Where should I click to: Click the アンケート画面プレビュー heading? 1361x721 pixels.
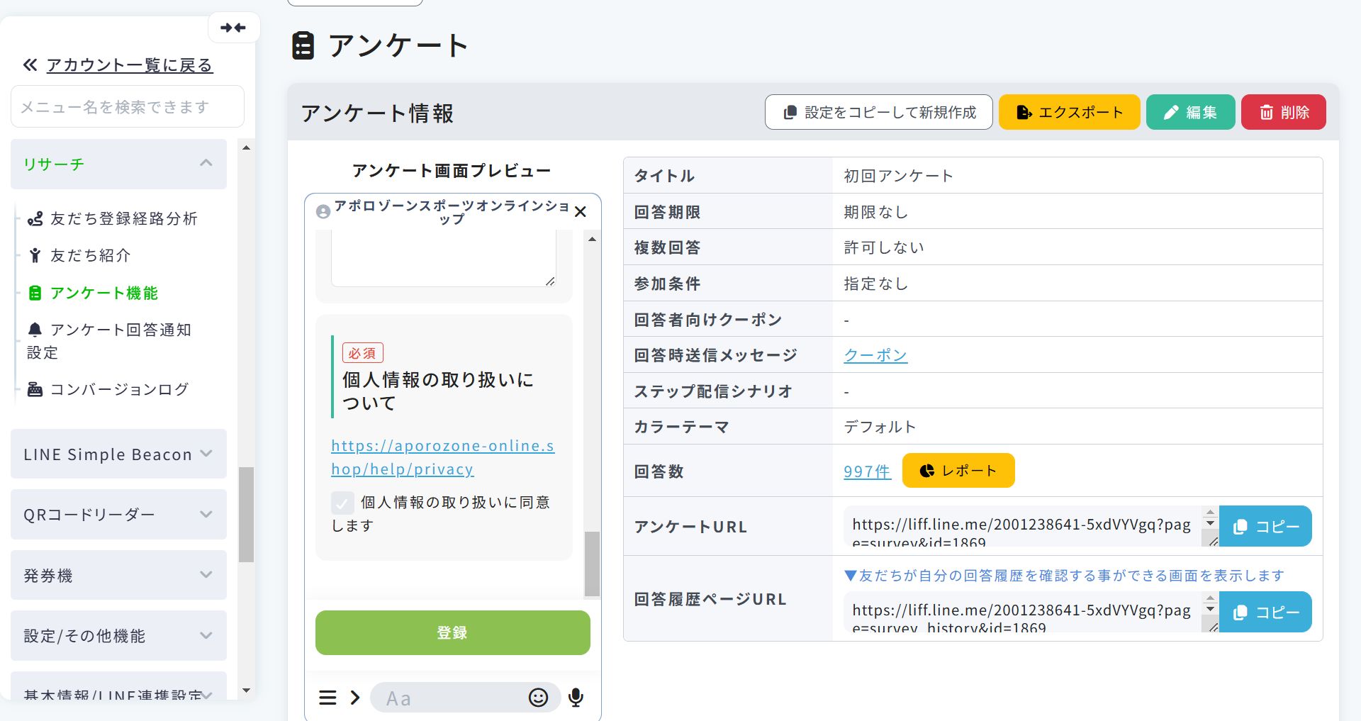pyautogui.click(x=452, y=171)
